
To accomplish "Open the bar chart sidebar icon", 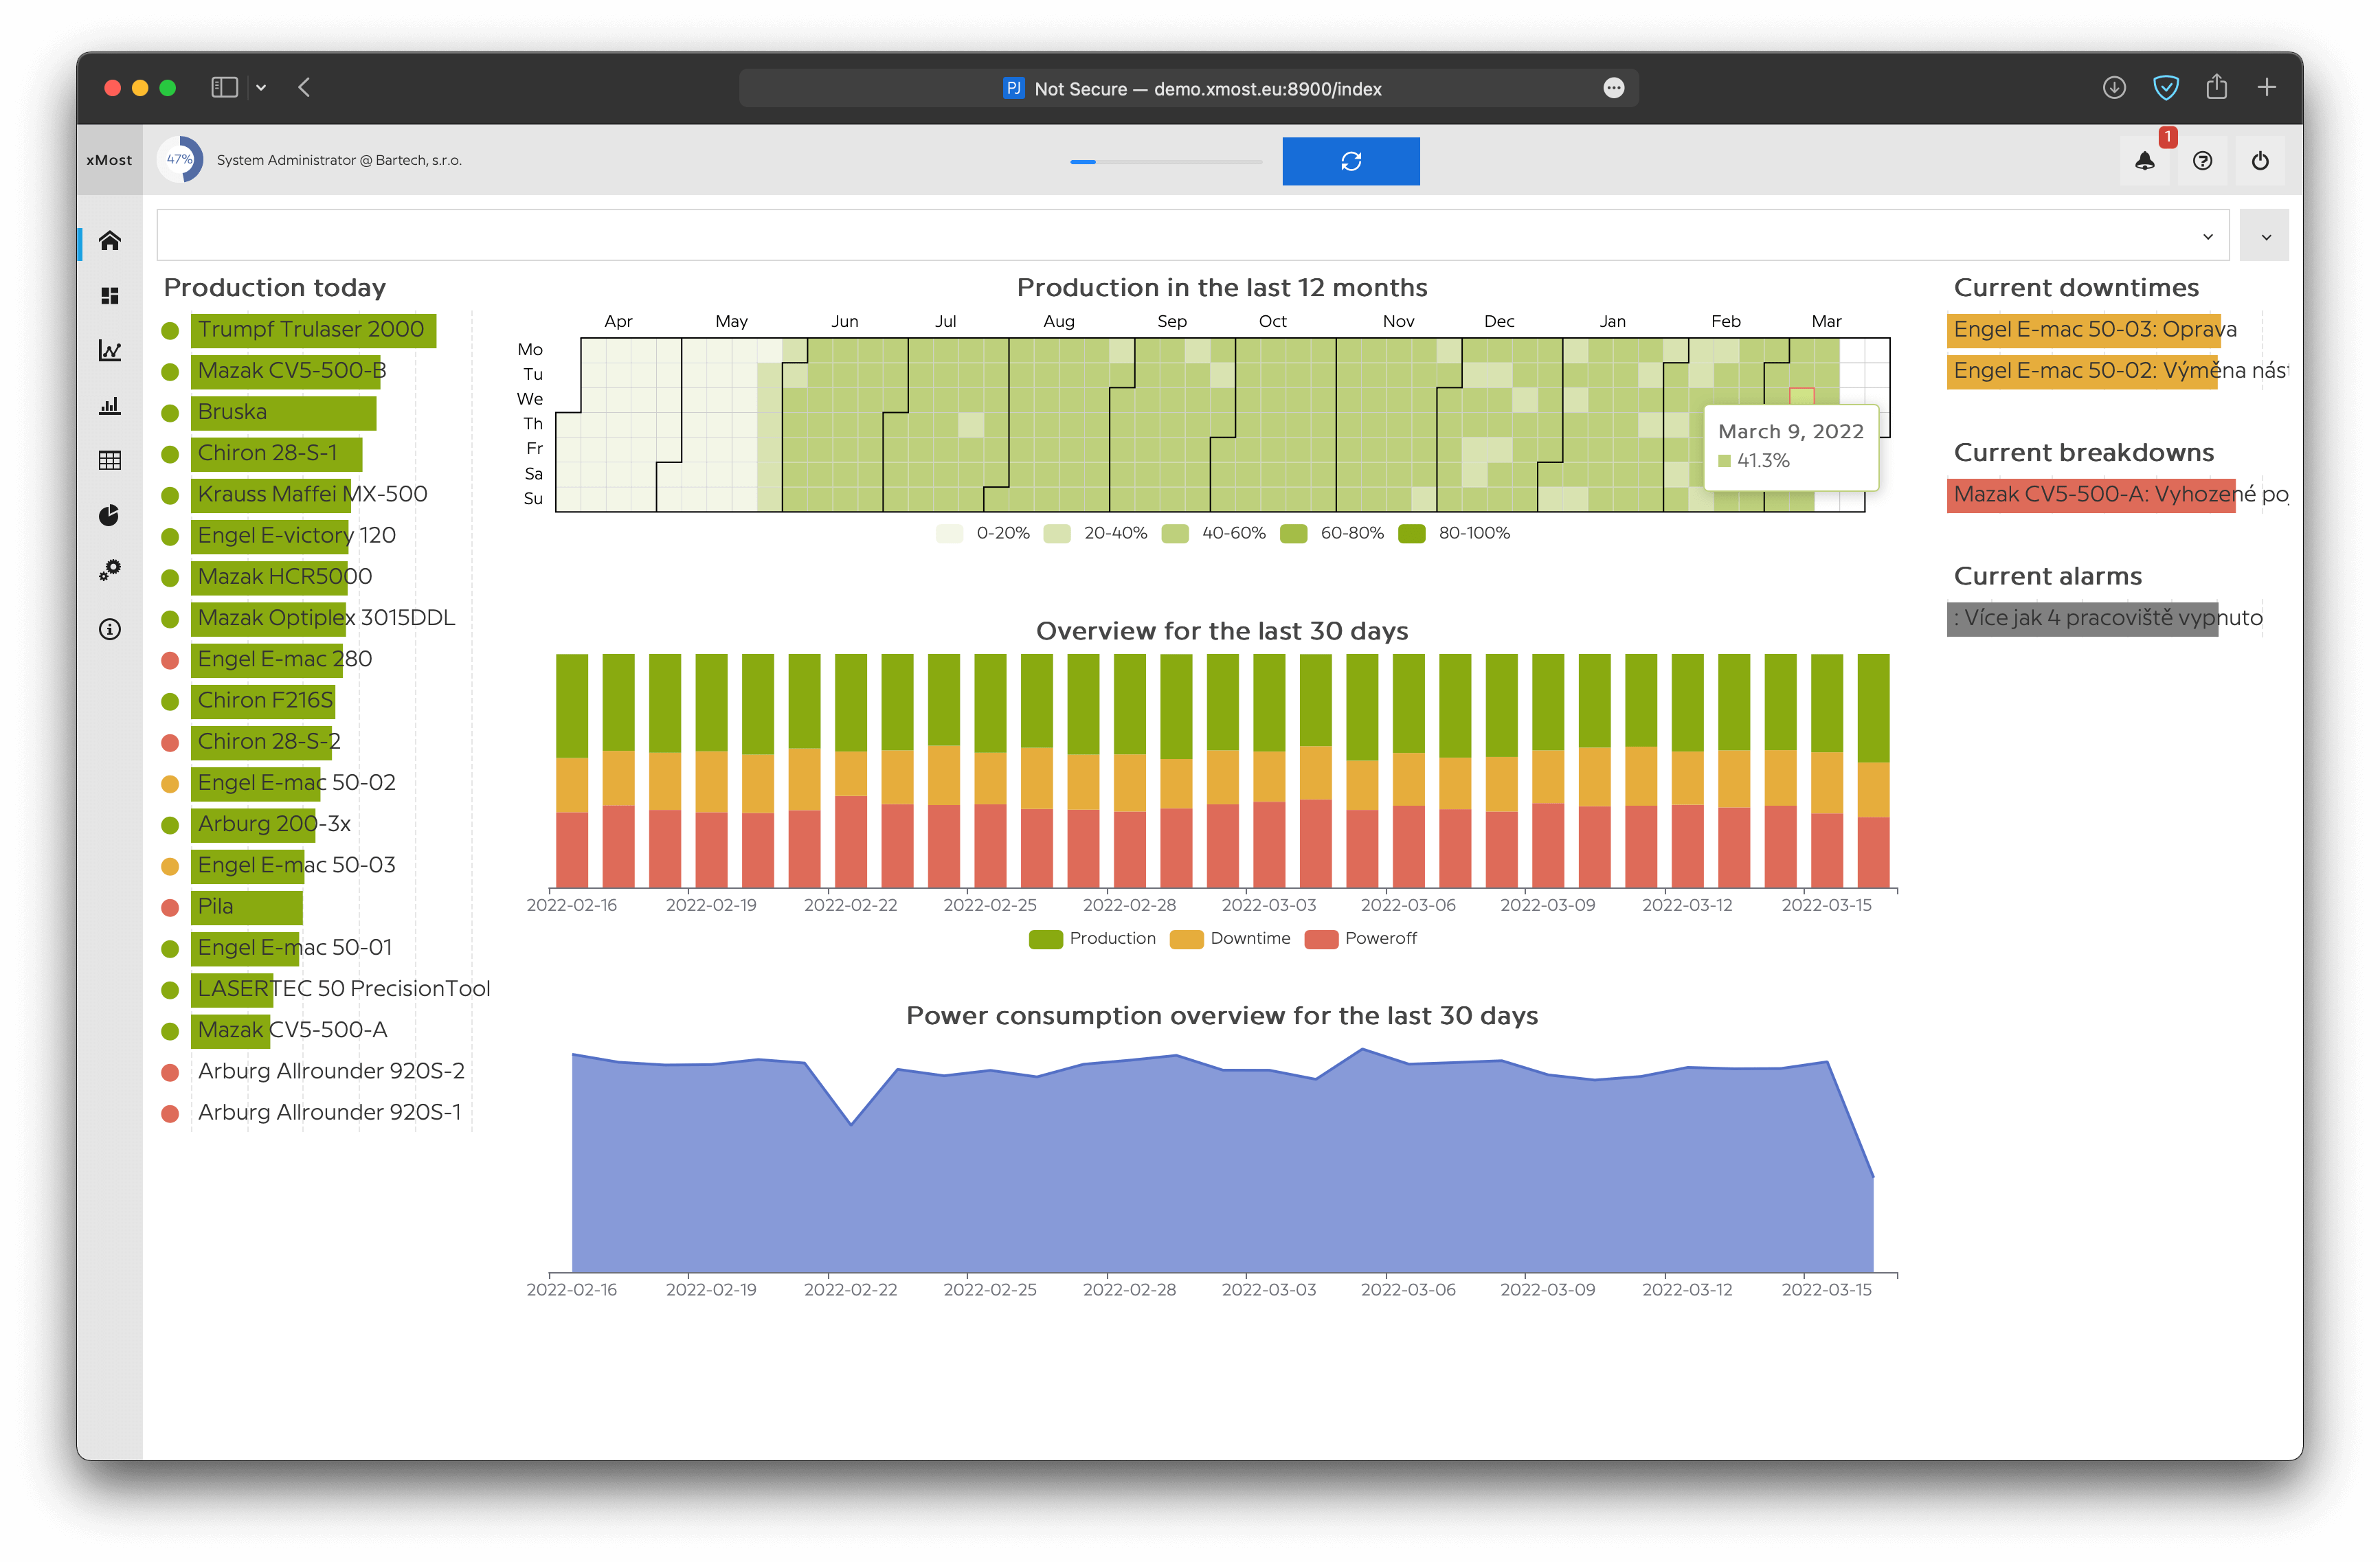I will pos(110,405).
